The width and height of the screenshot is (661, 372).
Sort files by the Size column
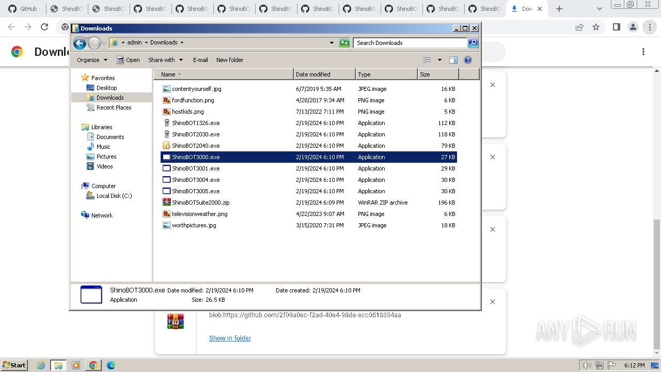click(x=438, y=74)
